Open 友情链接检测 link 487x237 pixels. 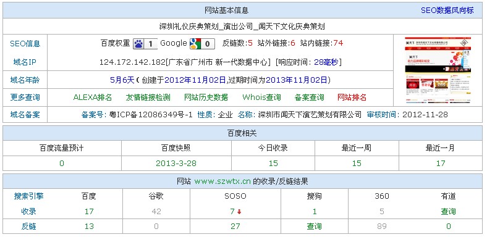tap(148, 98)
